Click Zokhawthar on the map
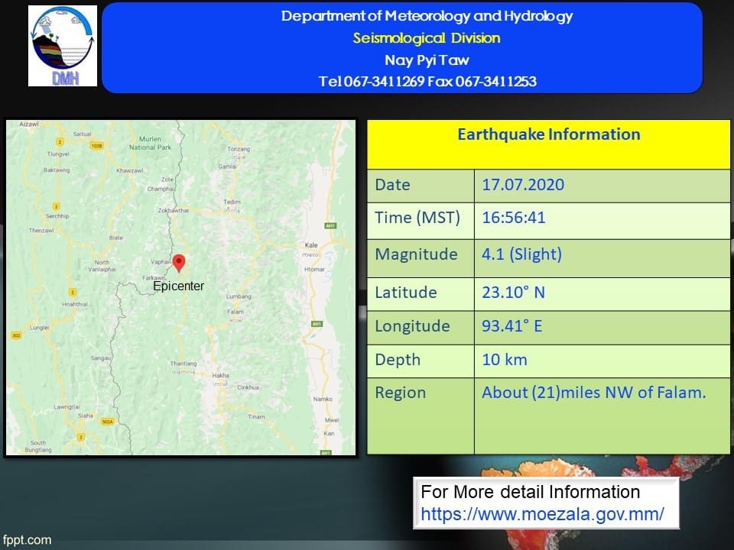The width and height of the screenshot is (734, 550). (174, 211)
